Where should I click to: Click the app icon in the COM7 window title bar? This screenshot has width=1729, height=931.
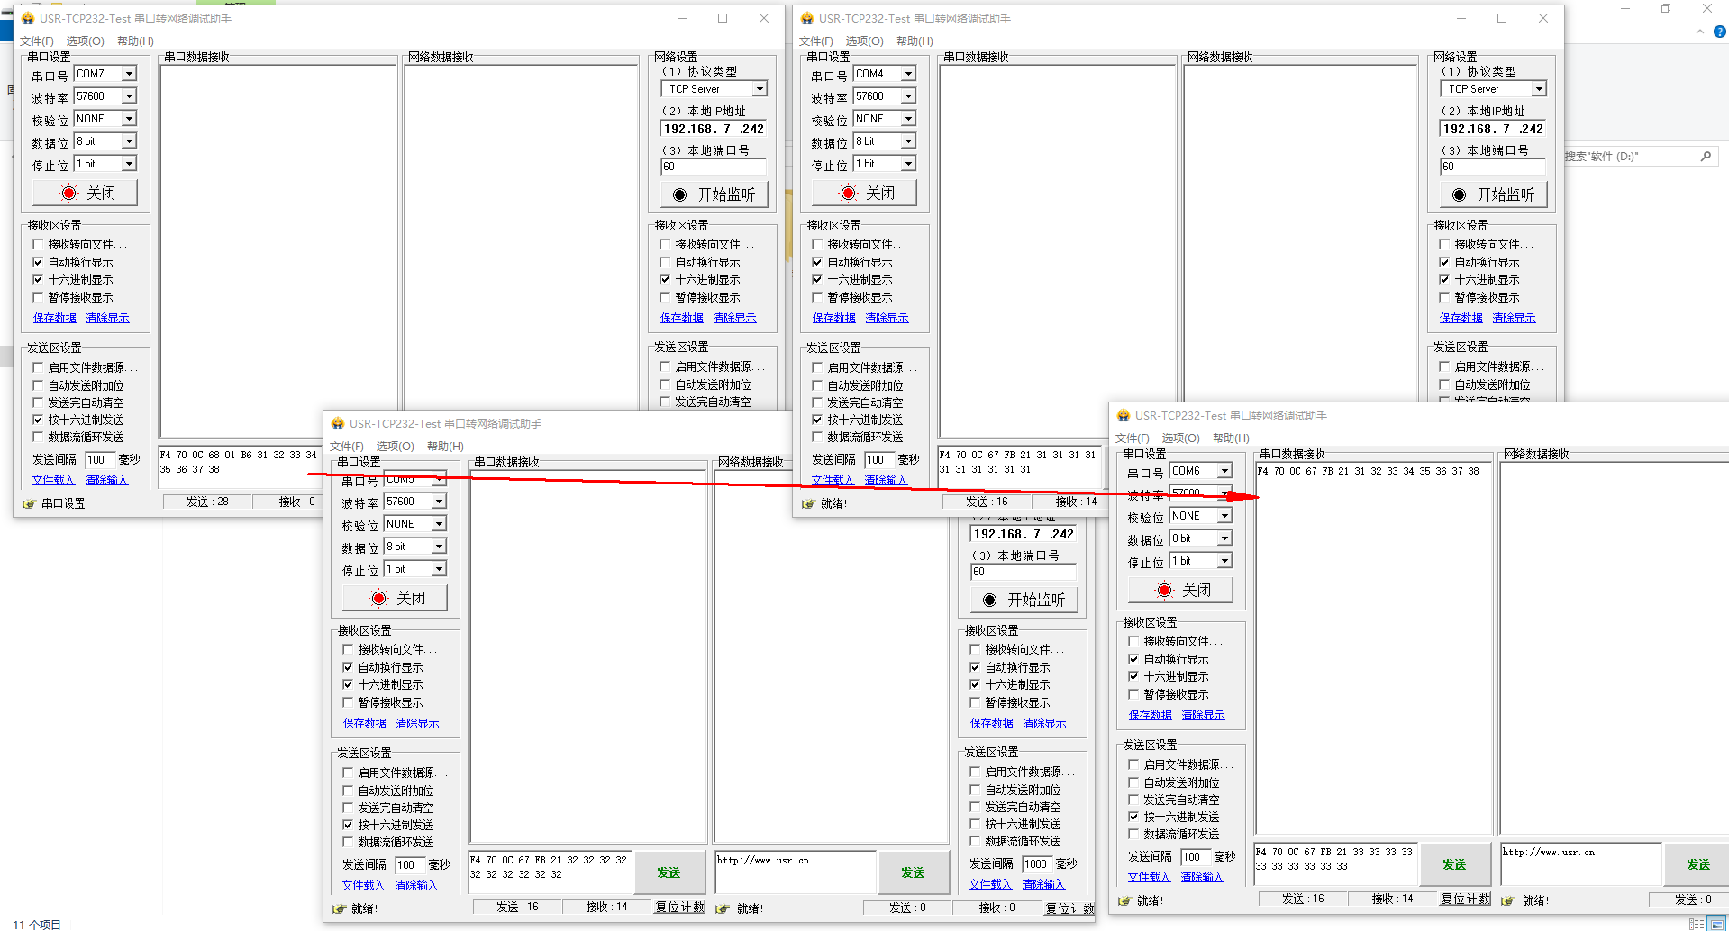[x=28, y=18]
